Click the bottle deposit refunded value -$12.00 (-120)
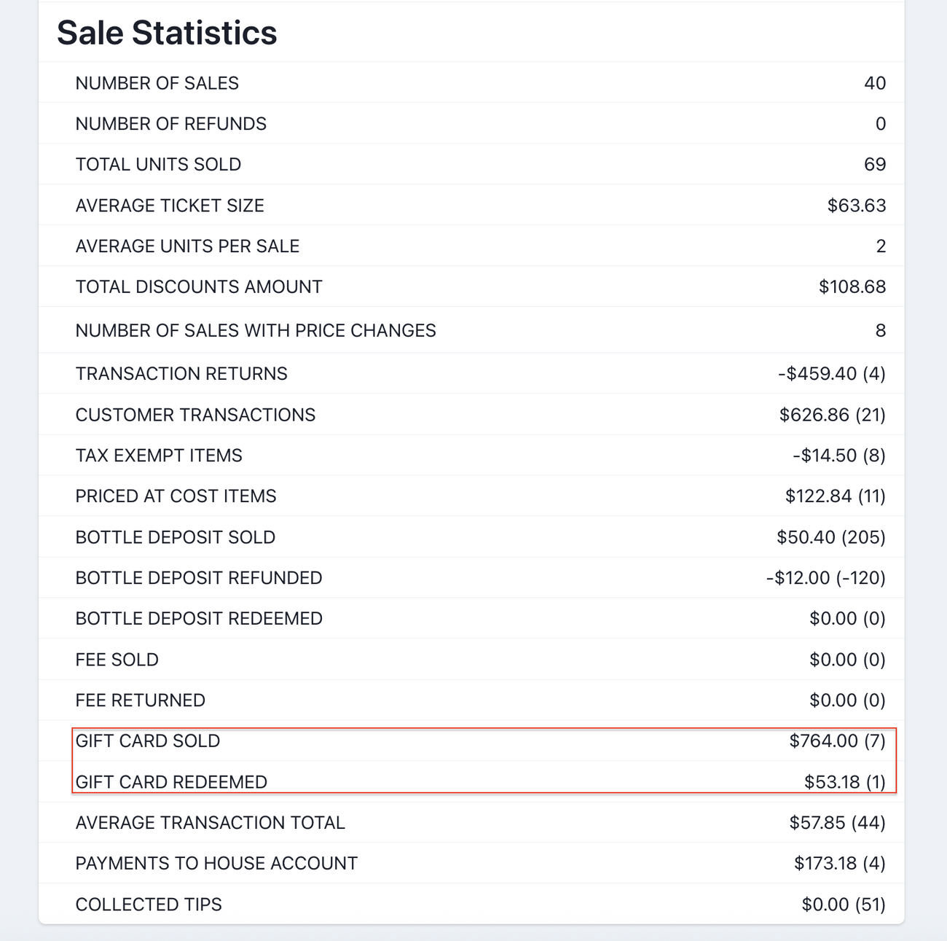Screen dimensions: 947x941 tap(825, 578)
